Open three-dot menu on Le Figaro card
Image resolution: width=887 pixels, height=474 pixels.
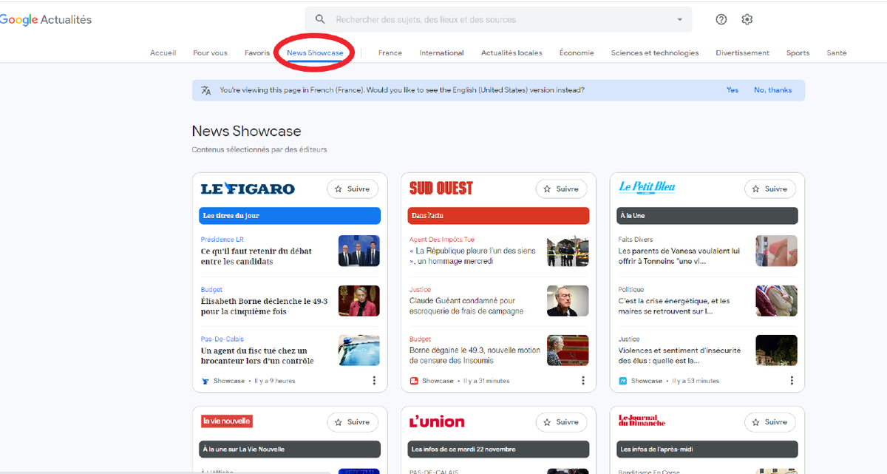[374, 381]
